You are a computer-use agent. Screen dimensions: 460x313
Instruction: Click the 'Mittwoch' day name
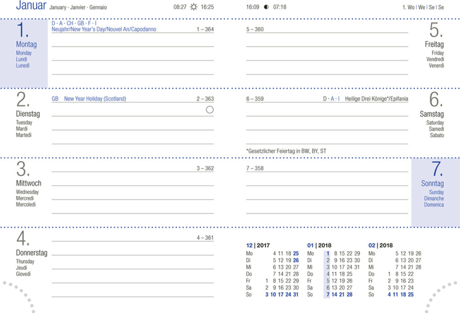28,183
